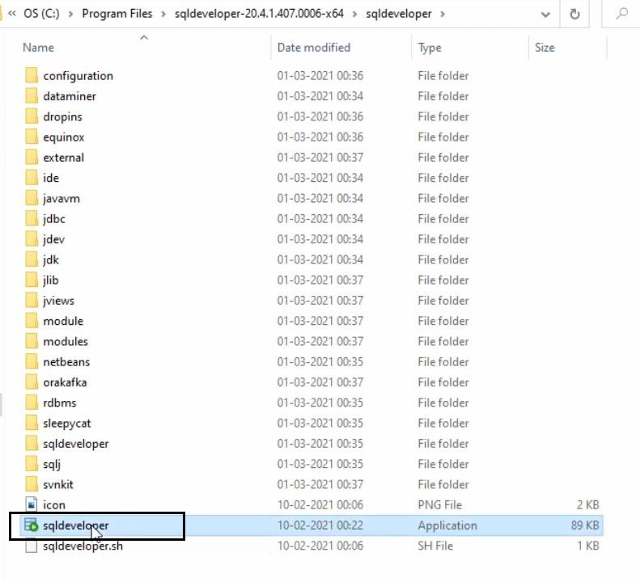Open the address bar history dropdown
Image resolution: width=640 pixels, height=582 pixels.
click(545, 15)
